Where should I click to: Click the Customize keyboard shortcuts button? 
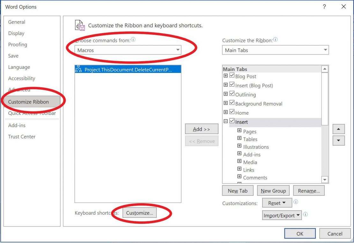click(139, 213)
